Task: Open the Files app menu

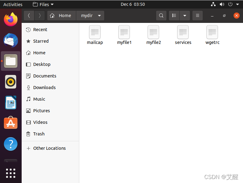Action: click(x=43, y=4)
